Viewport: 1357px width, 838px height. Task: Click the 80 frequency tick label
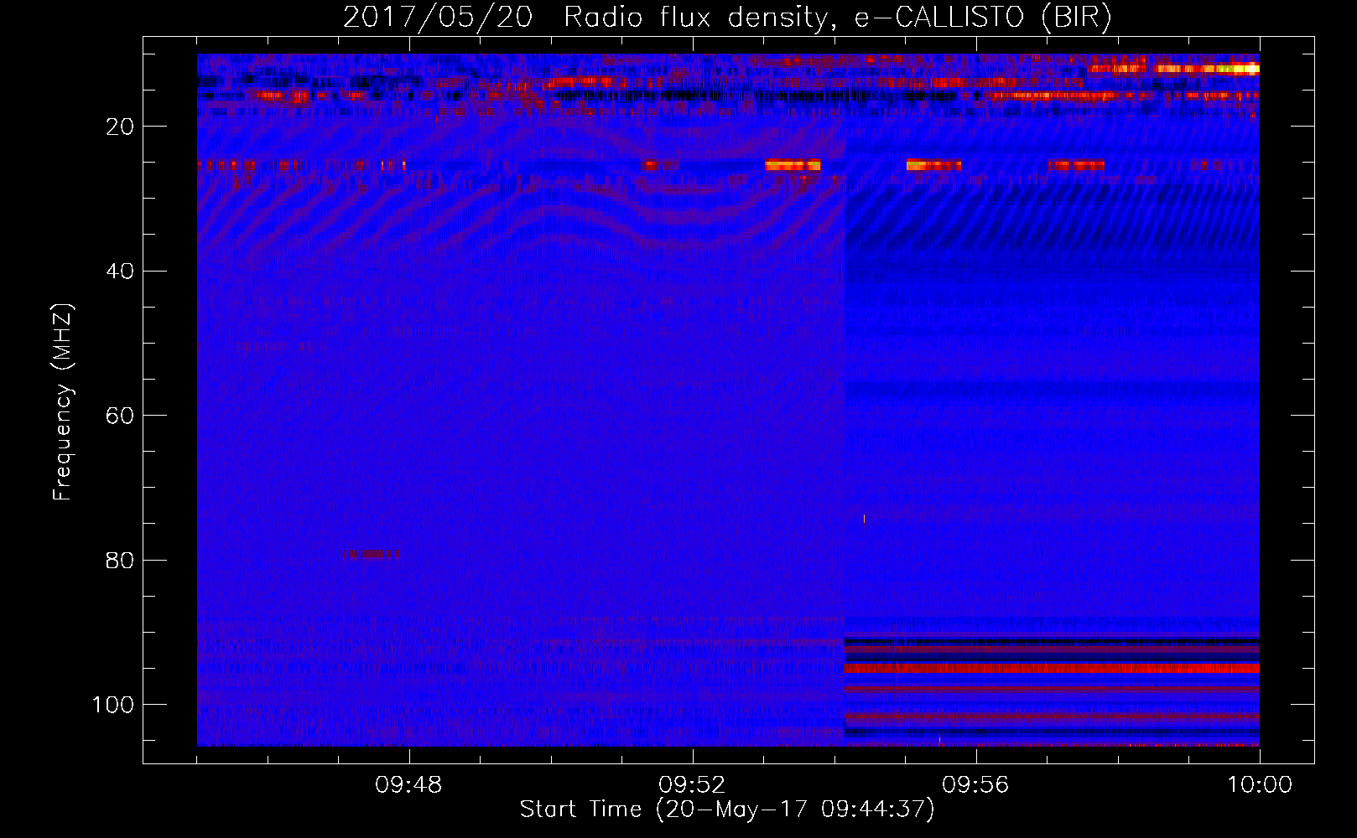(120, 561)
